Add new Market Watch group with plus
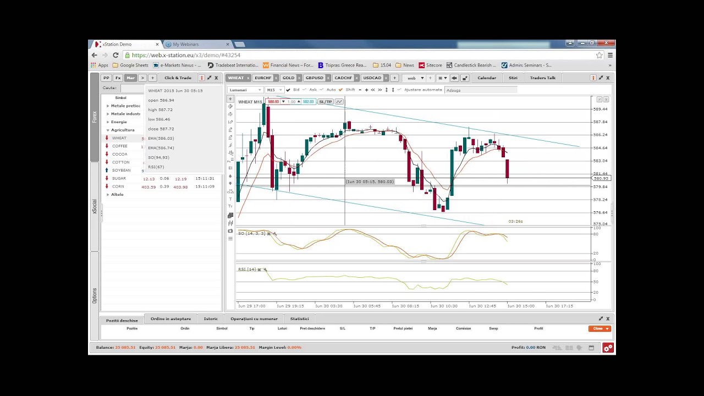This screenshot has width=704, height=396. click(152, 78)
